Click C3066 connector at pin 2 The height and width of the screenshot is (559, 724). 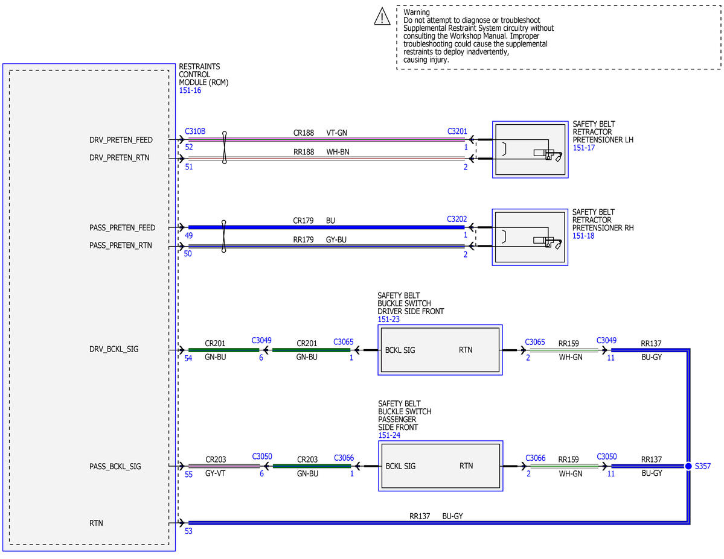(535, 458)
